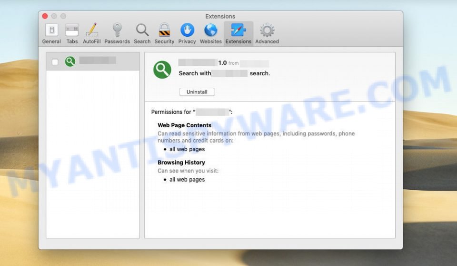457x266 pixels.
Task: Select the blurred extension name in the sidebar list
Action: pyautogui.click(x=98, y=61)
